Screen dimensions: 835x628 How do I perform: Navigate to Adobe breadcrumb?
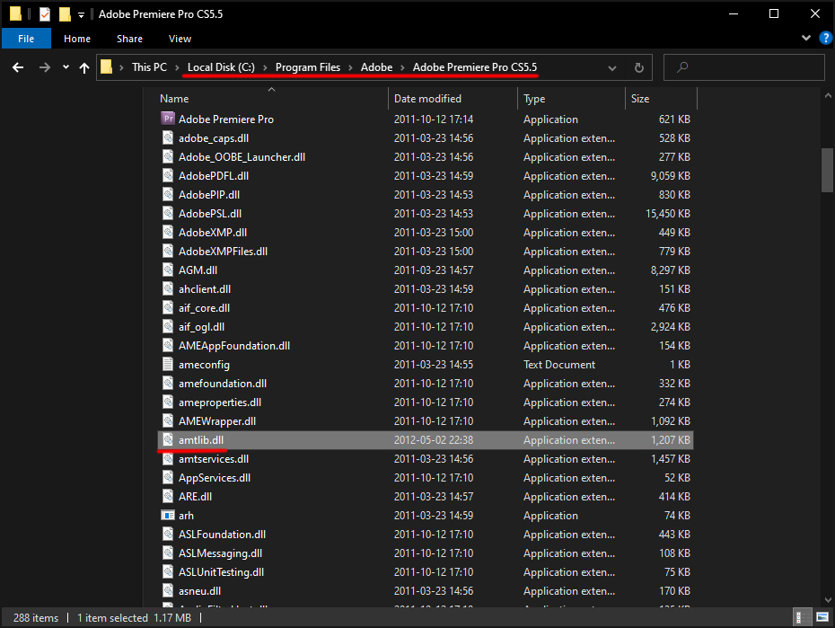click(376, 67)
